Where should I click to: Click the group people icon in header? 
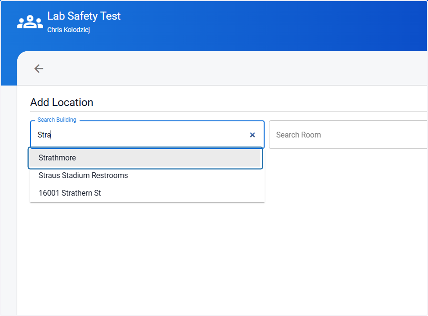tap(30, 22)
